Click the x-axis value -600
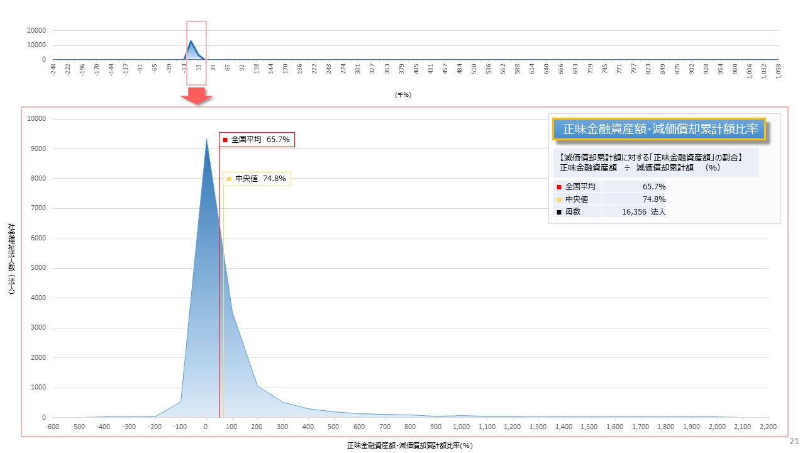This screenshot has width=805, height=453. [x=53, y=427]
